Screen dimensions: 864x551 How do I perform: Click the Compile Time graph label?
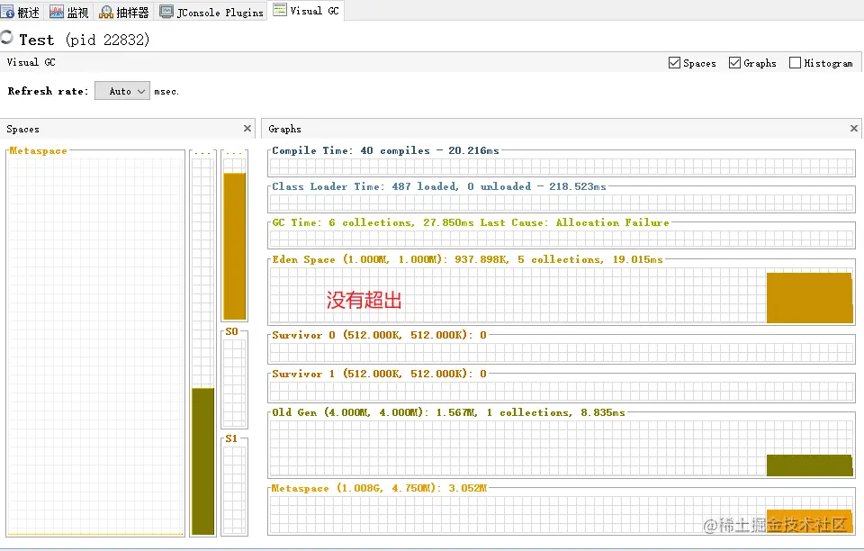(x=386, y=150)
